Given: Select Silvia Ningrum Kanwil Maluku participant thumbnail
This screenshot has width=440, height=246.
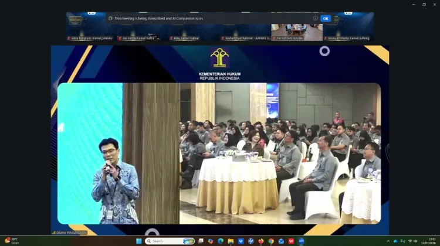Looking at the screenshot, I should click(x=92, y=26).
